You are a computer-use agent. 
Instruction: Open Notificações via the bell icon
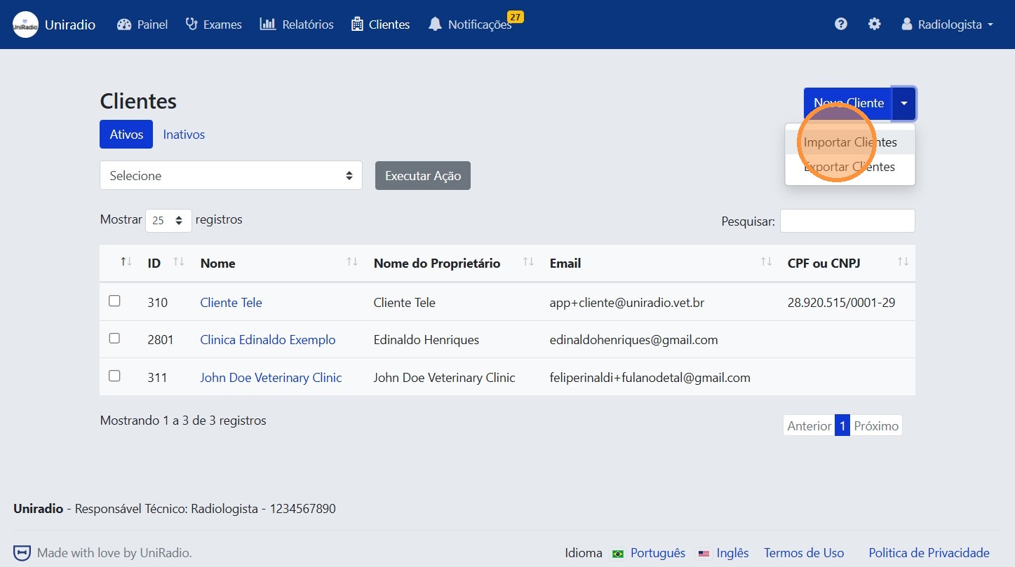(x=436, y=25)
